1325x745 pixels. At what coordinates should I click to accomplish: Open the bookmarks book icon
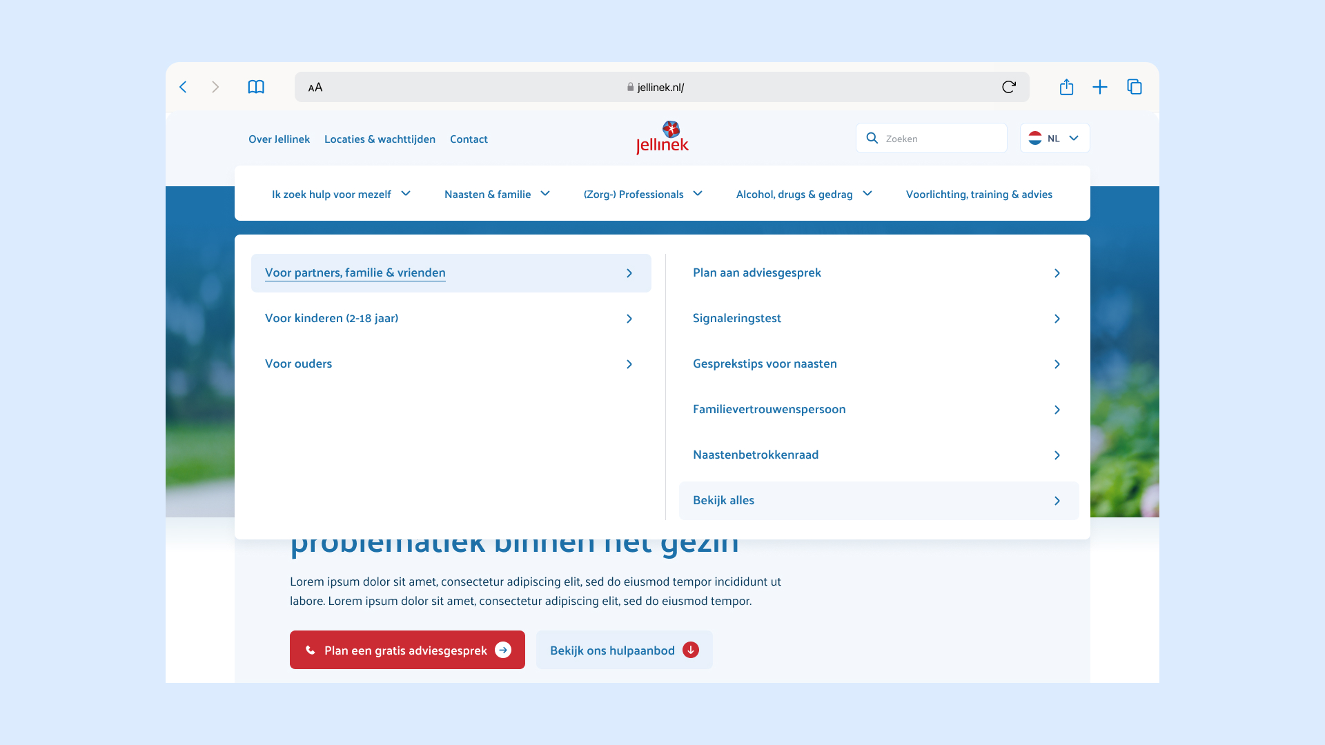(x=256, y=87)
